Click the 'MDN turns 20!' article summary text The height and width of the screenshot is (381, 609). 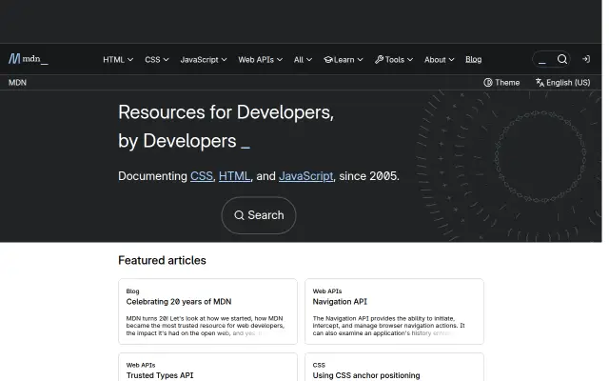click(x=206, y=326)
